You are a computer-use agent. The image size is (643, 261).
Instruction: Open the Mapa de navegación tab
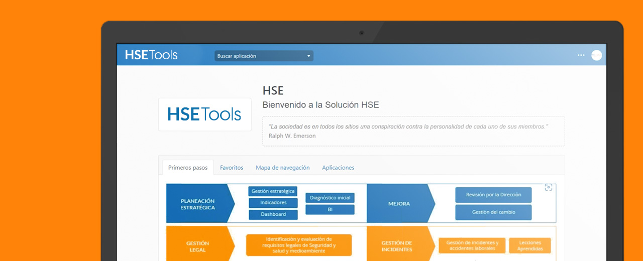coord(283,168)
